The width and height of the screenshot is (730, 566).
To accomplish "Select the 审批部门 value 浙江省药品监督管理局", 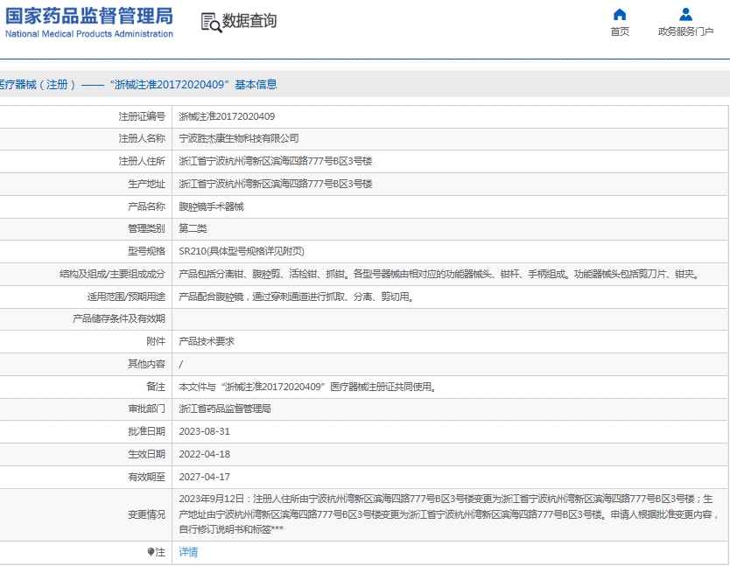I will tap(225, 409).
